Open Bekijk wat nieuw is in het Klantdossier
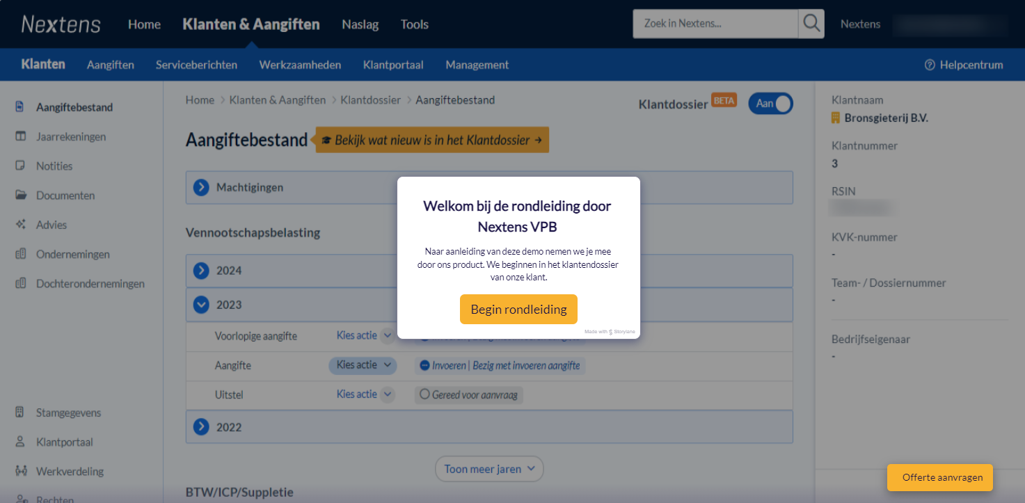Viewport: 1025px width, 503px height. [x=432, y=140]
